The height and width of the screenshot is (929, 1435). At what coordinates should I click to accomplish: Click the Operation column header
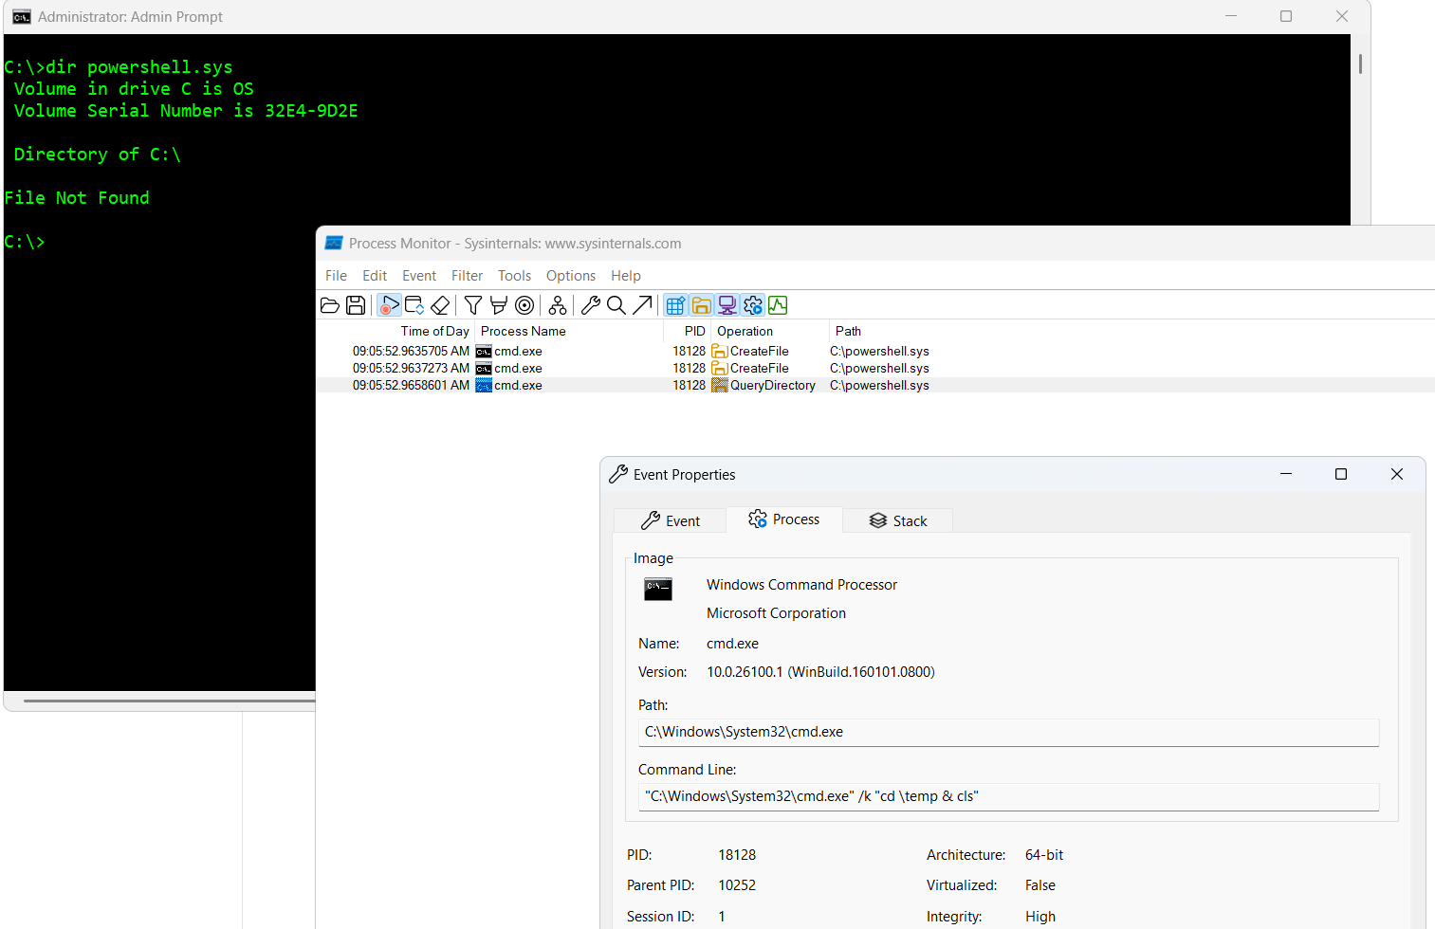[745, 331]
